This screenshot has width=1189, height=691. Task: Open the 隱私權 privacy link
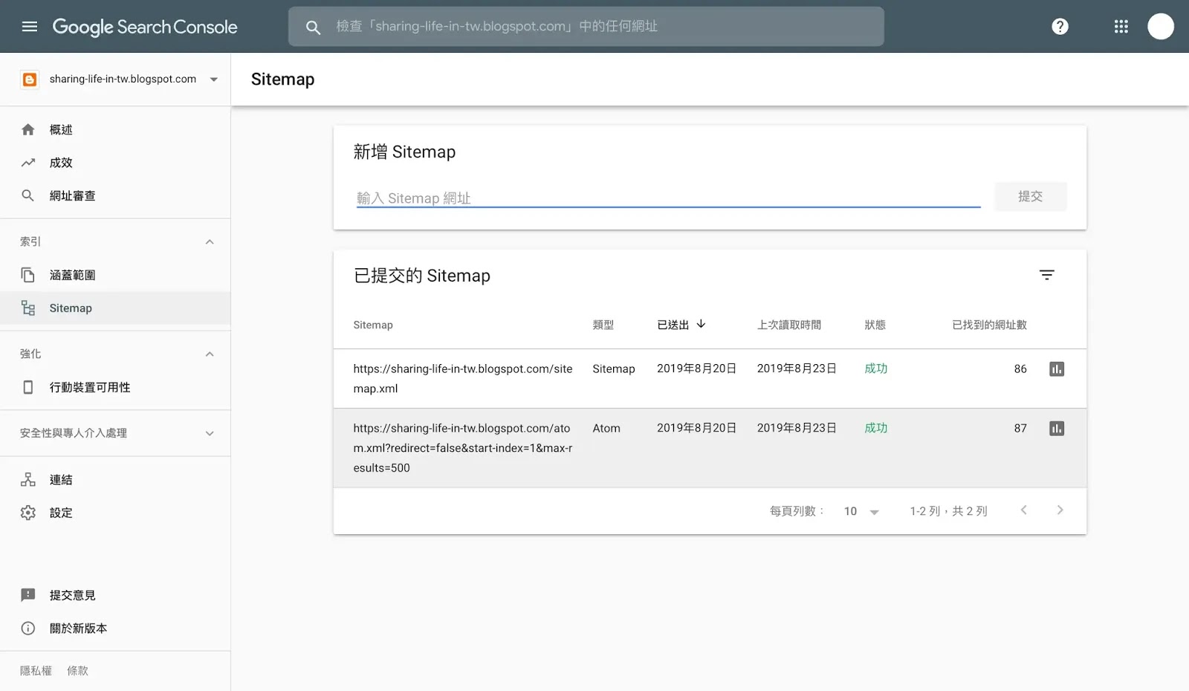tap(36, 671)
